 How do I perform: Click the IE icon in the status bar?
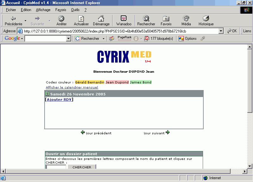click(x=3, y=178)
